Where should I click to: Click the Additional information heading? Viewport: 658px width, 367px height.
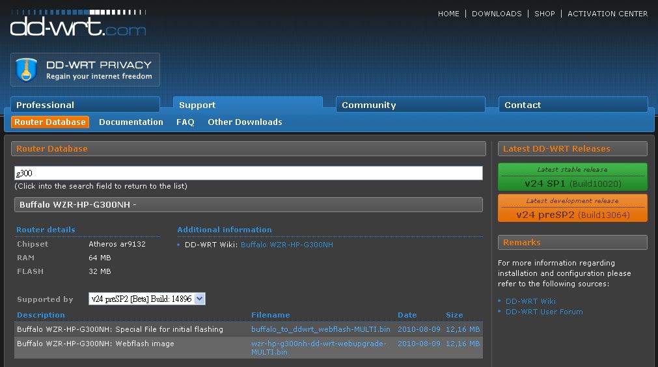225,230
